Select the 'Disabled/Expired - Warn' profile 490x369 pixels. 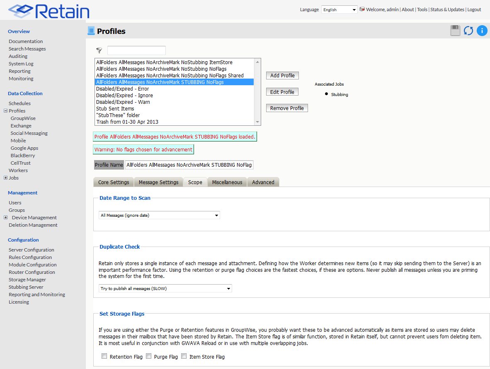pyautogui.click(x=175, y=102)
